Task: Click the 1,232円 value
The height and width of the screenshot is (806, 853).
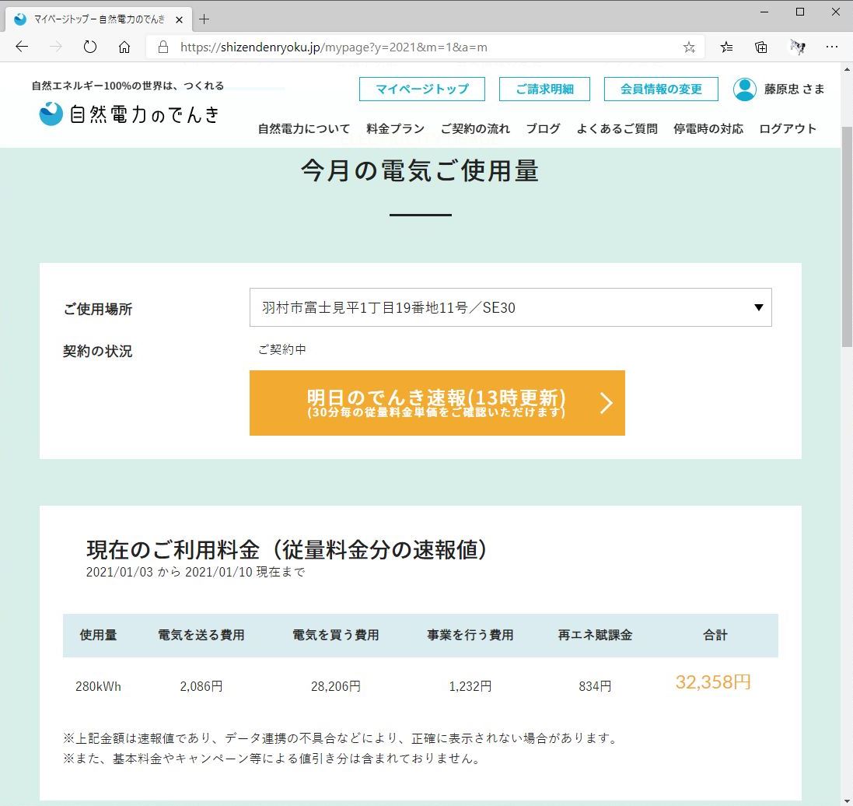Action: click(470, 686)
